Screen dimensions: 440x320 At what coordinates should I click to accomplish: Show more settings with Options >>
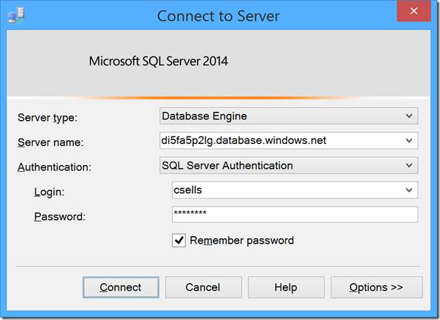376,287
